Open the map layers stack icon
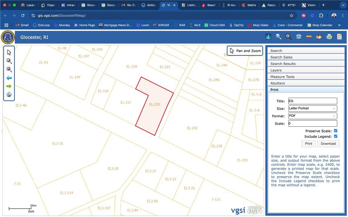 tap(299, 37)
